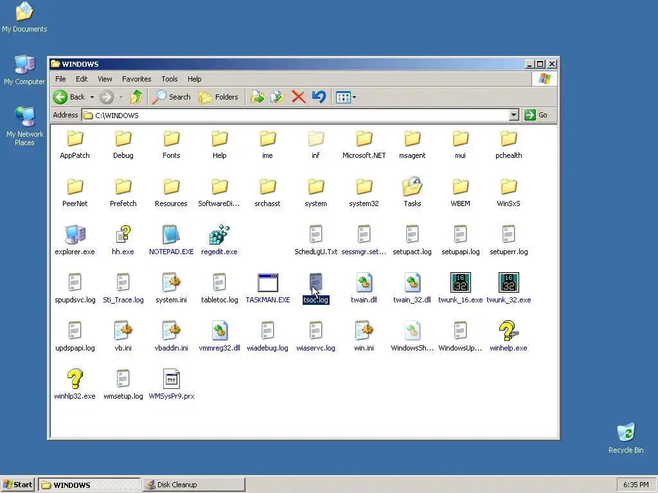Click the WINDOWS taskbar button
Viewport: 658px width, 493px height.
[x=89, y=485]
